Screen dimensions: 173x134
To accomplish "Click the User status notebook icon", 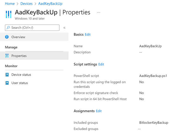I will click(7, 83).
